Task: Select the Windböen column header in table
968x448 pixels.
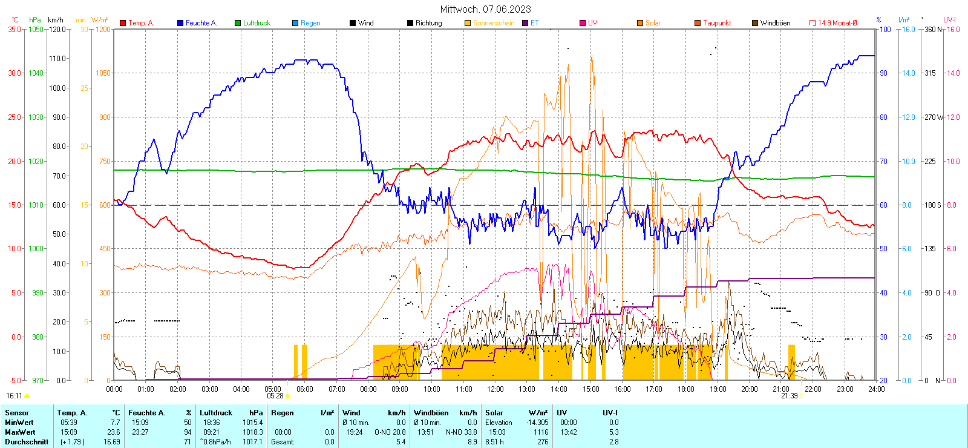Action: click(431, 413)
